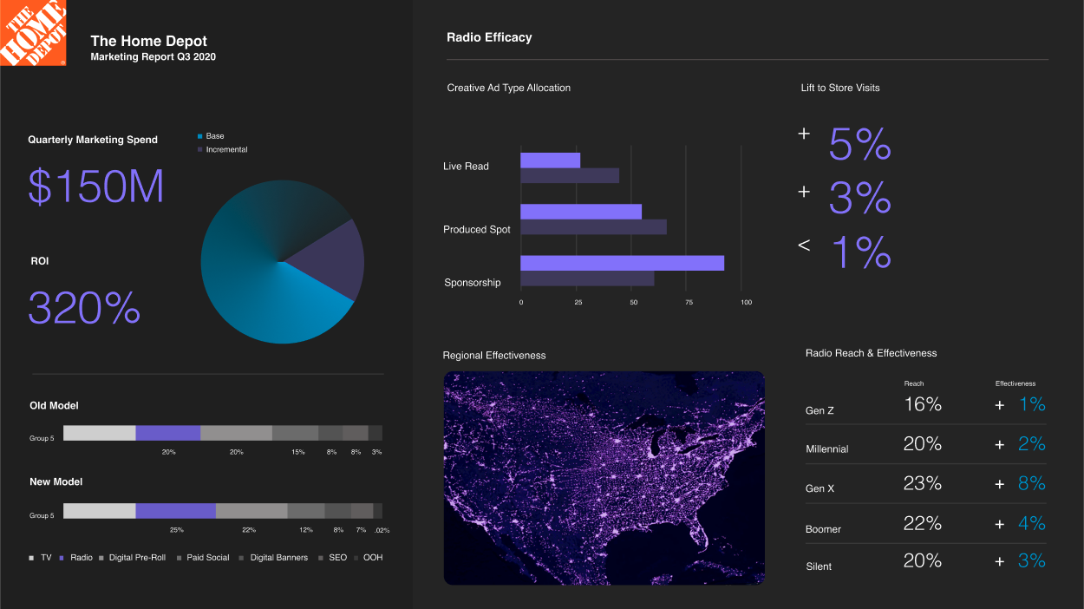
Task: Select the Live Read chart label
Action: (x=466, y=167)
